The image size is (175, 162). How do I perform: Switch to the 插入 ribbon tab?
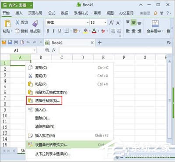[19, 13]
